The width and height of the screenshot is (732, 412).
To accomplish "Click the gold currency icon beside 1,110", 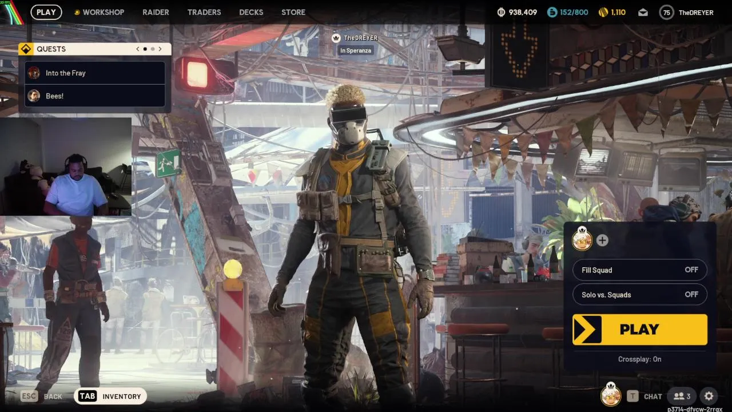I will tap(603, 12).
